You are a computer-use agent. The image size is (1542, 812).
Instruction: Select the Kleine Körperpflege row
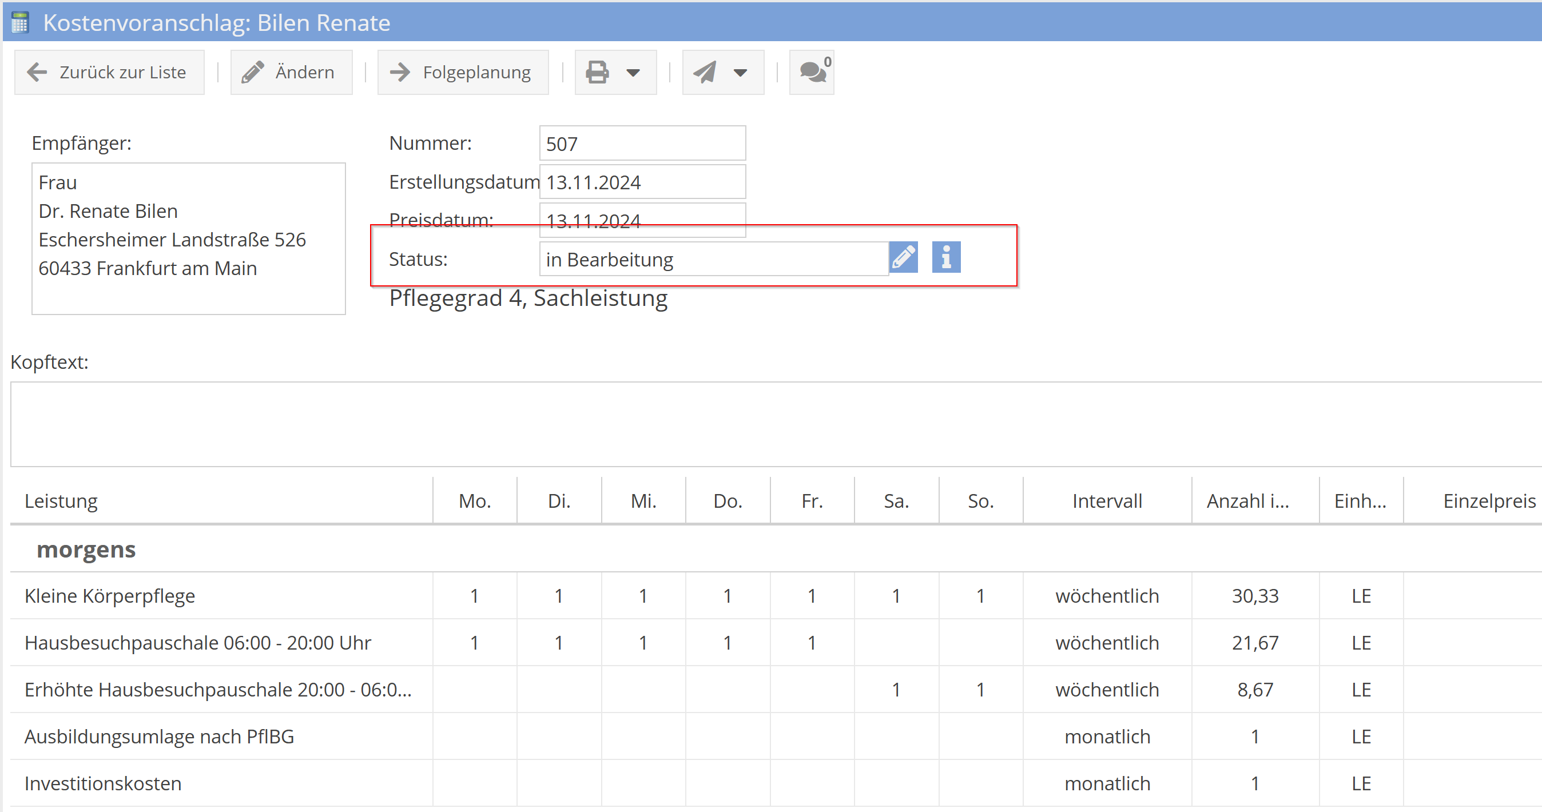(x=110, y=596)
